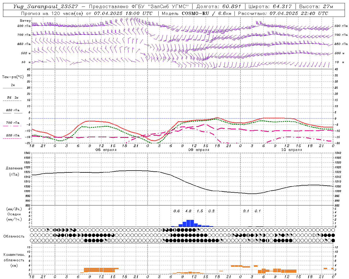Click the right-side 500 гПа wind label
The width and height of the screenshot is (349, 279).
pyautogui.click(x=341, y=26)
